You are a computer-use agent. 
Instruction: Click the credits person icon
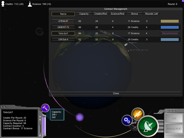click(3, 4)
